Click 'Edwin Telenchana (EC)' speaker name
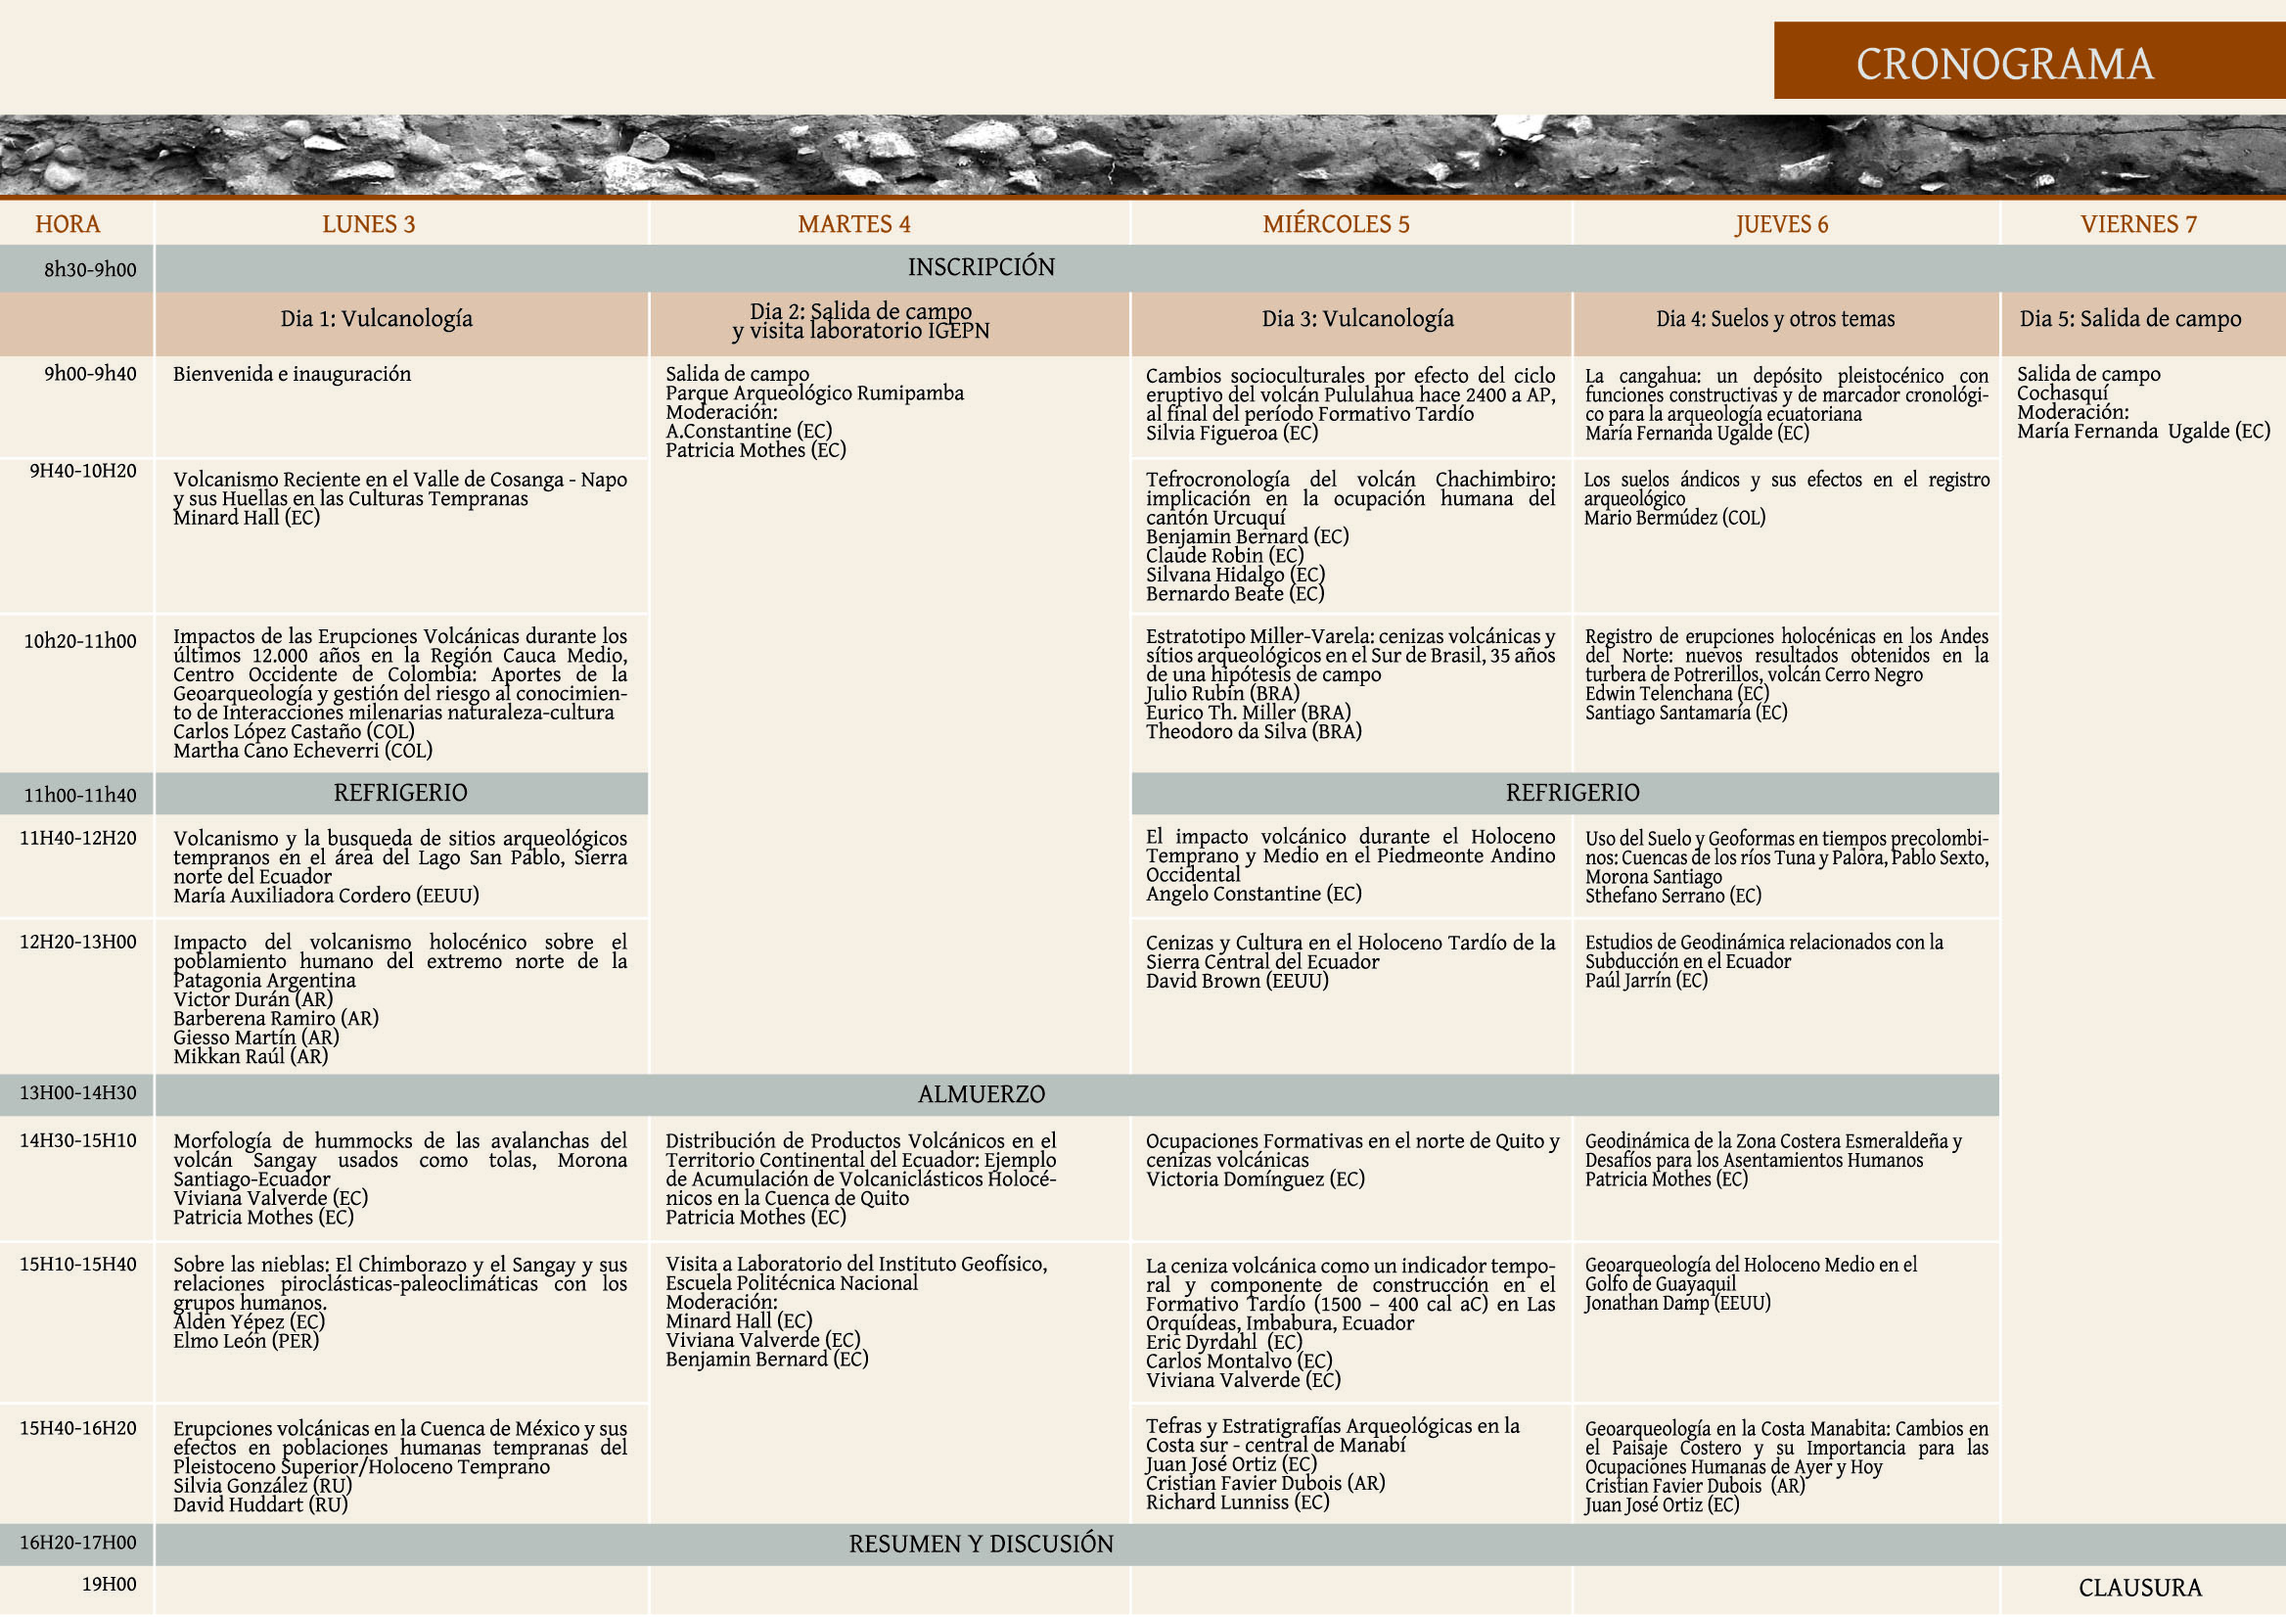2286x1617 pixels. (1676, 694)
